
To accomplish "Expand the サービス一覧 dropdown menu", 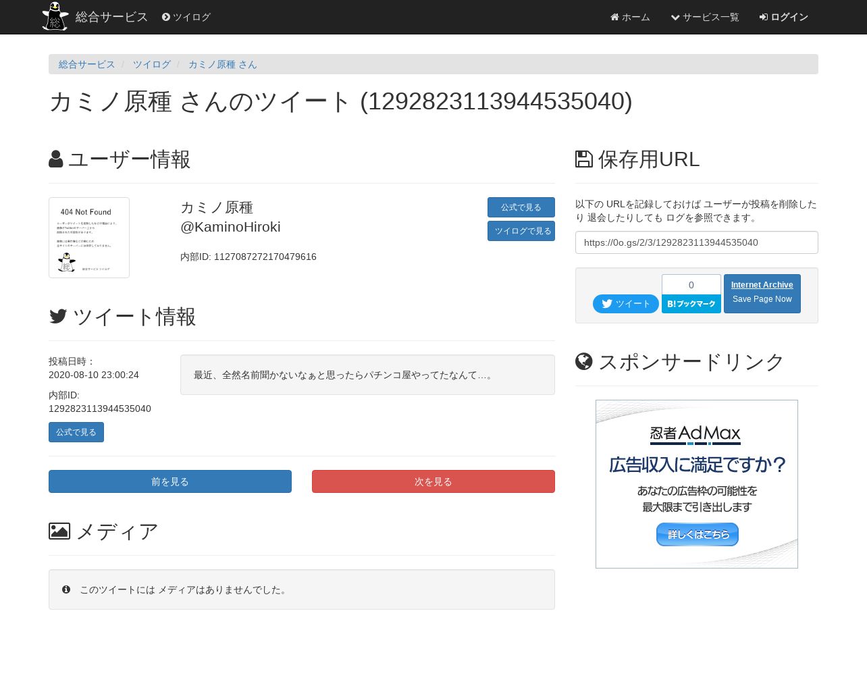I will [x=705, y=17].
